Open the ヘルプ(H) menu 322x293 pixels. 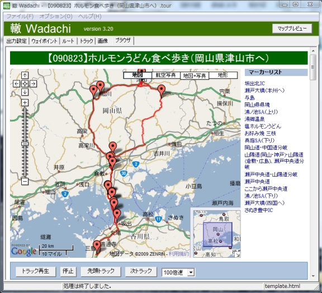tap(90, 16)
